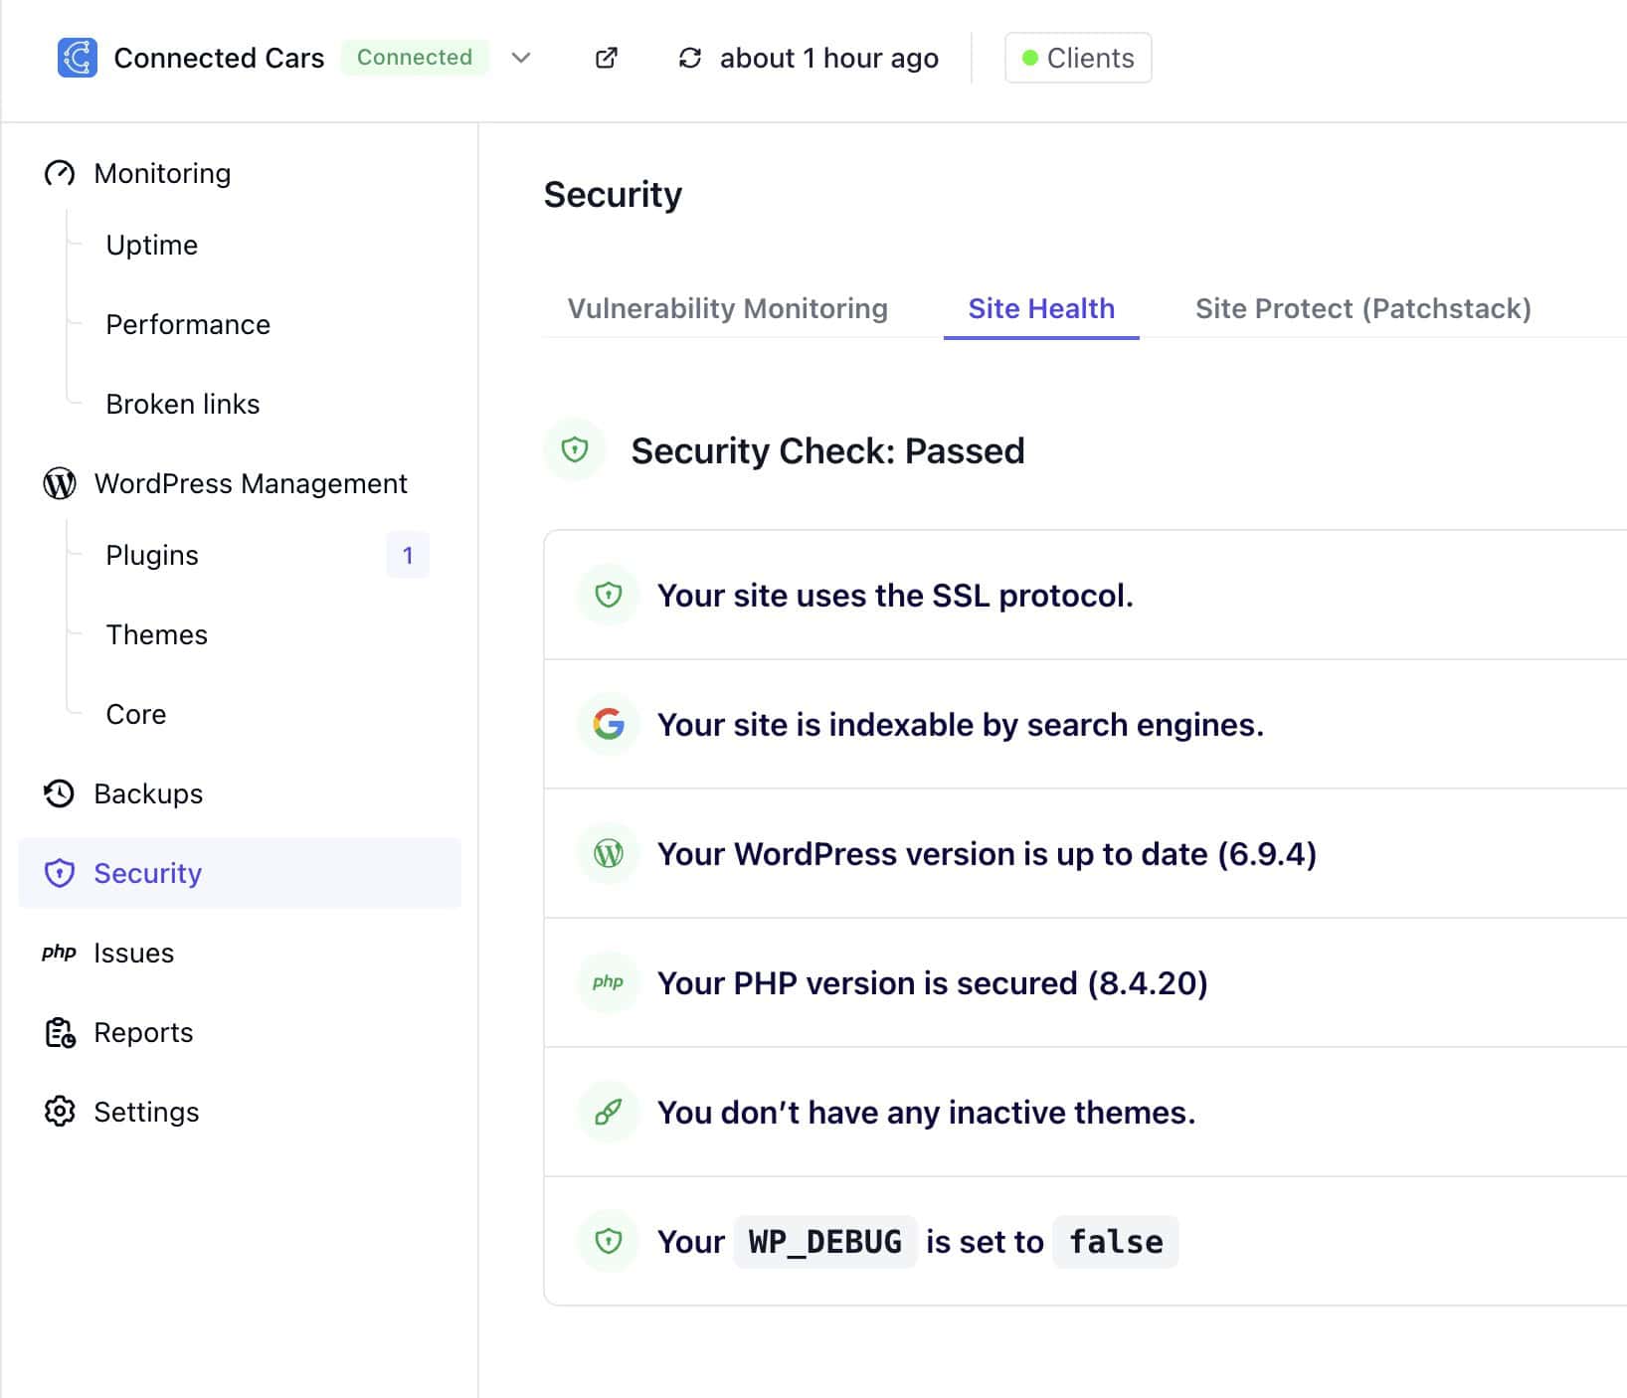
Task: Select Broken links in sidebar
Action: 183,404
